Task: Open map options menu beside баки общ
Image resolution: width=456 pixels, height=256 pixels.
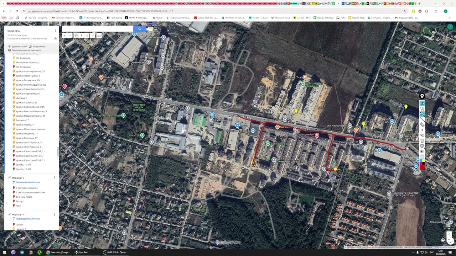Action: point(56,31)
